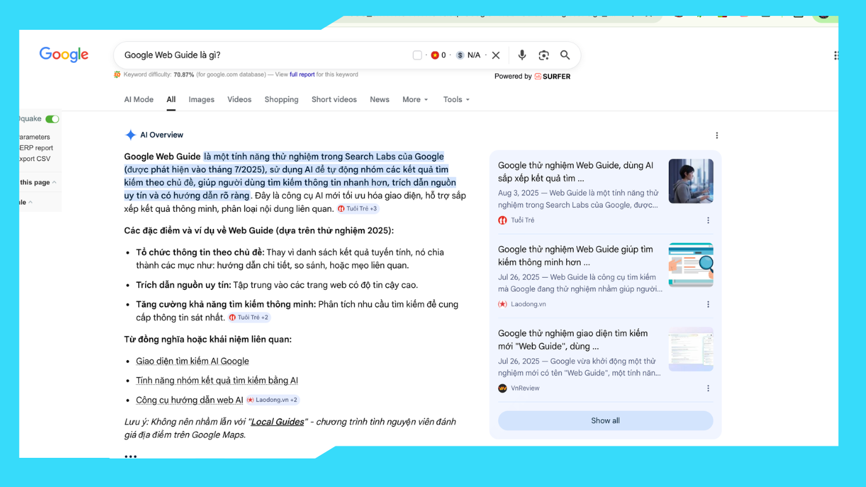Viewport: 866px width, 487px height.
Task: Collapse the 'this page' sidebar section
Action: pos(38,183)
